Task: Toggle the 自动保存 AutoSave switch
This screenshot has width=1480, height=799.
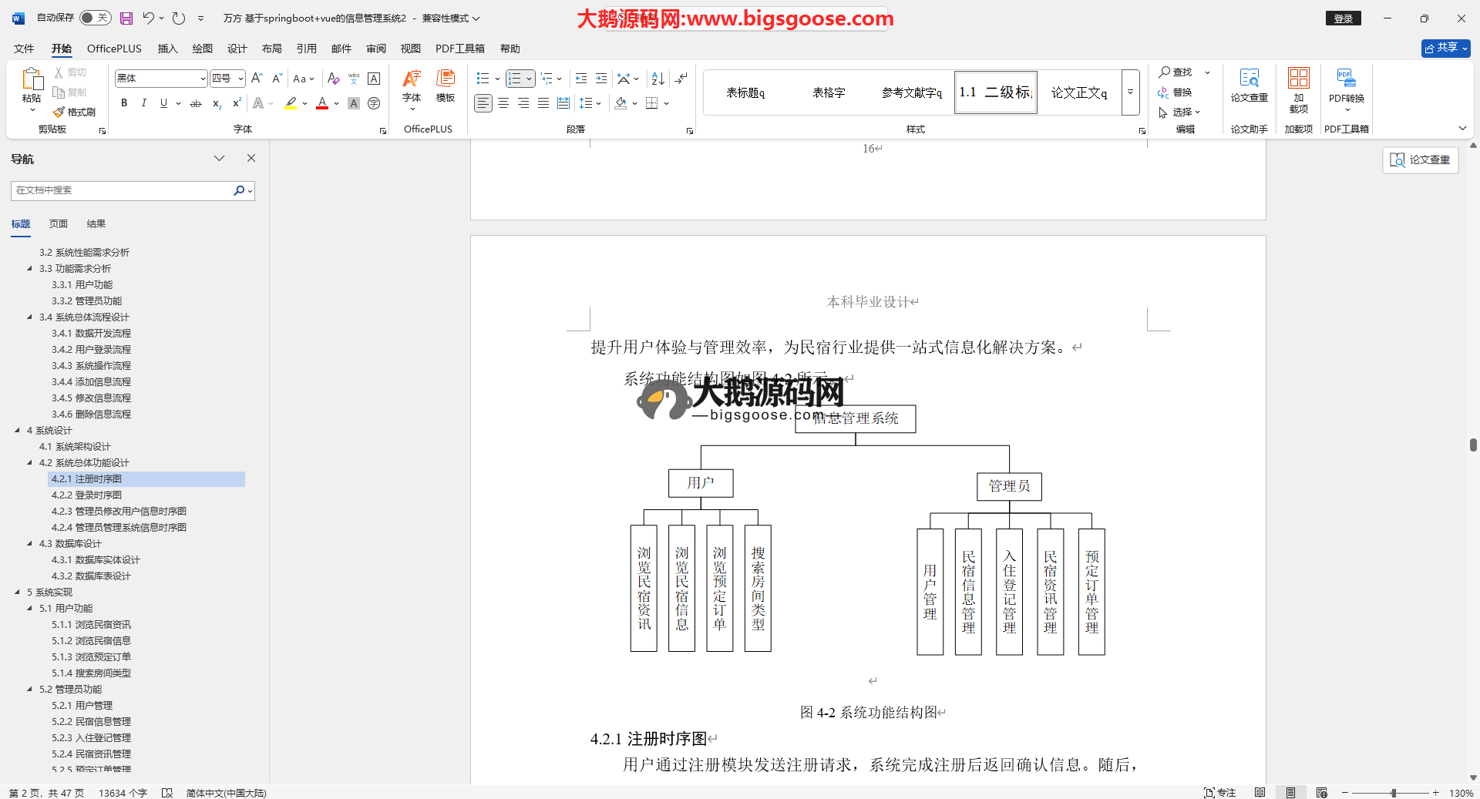Action: [95, 18]
